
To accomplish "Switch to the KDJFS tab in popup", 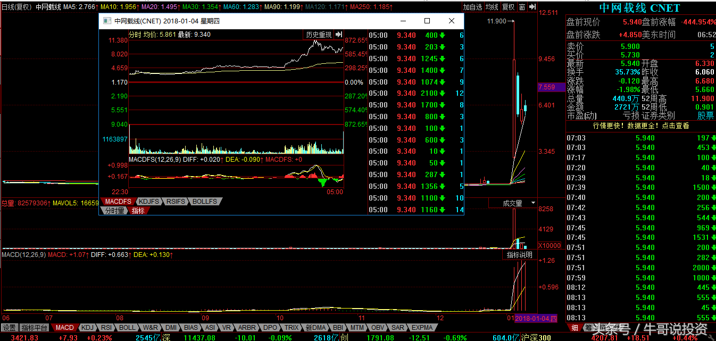I will 149,202.
